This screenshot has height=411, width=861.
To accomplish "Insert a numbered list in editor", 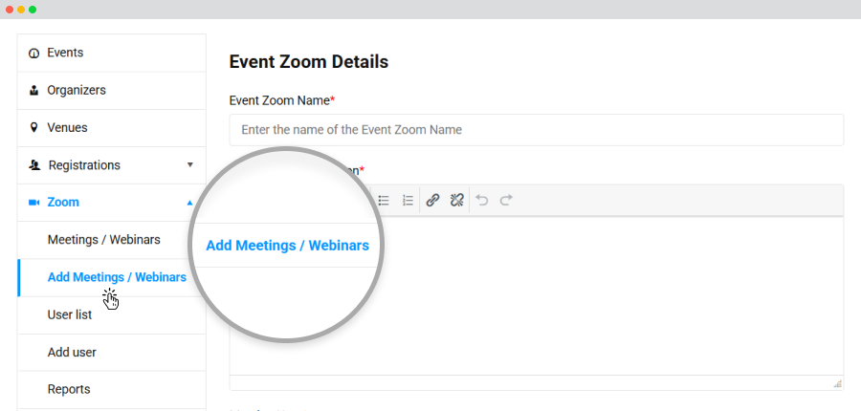I will (x=408, y=201).
